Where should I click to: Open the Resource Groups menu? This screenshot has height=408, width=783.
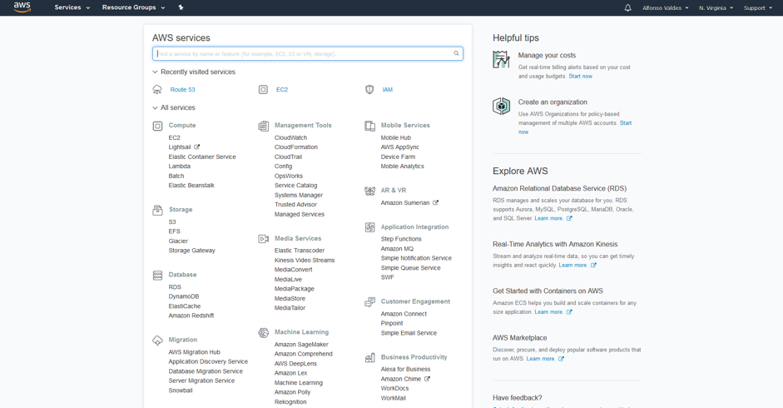[133, 7]
